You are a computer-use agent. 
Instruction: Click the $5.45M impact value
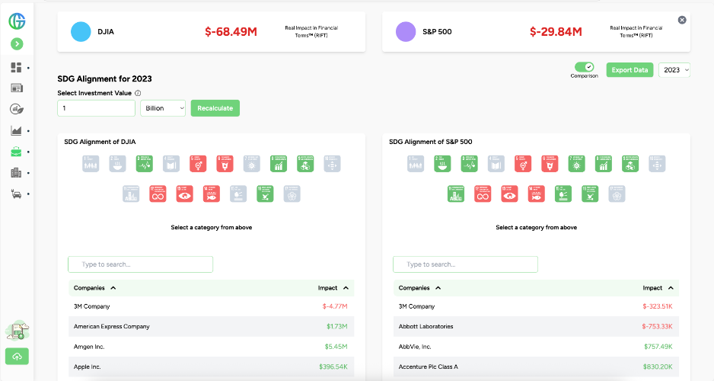tap(336, 347)
